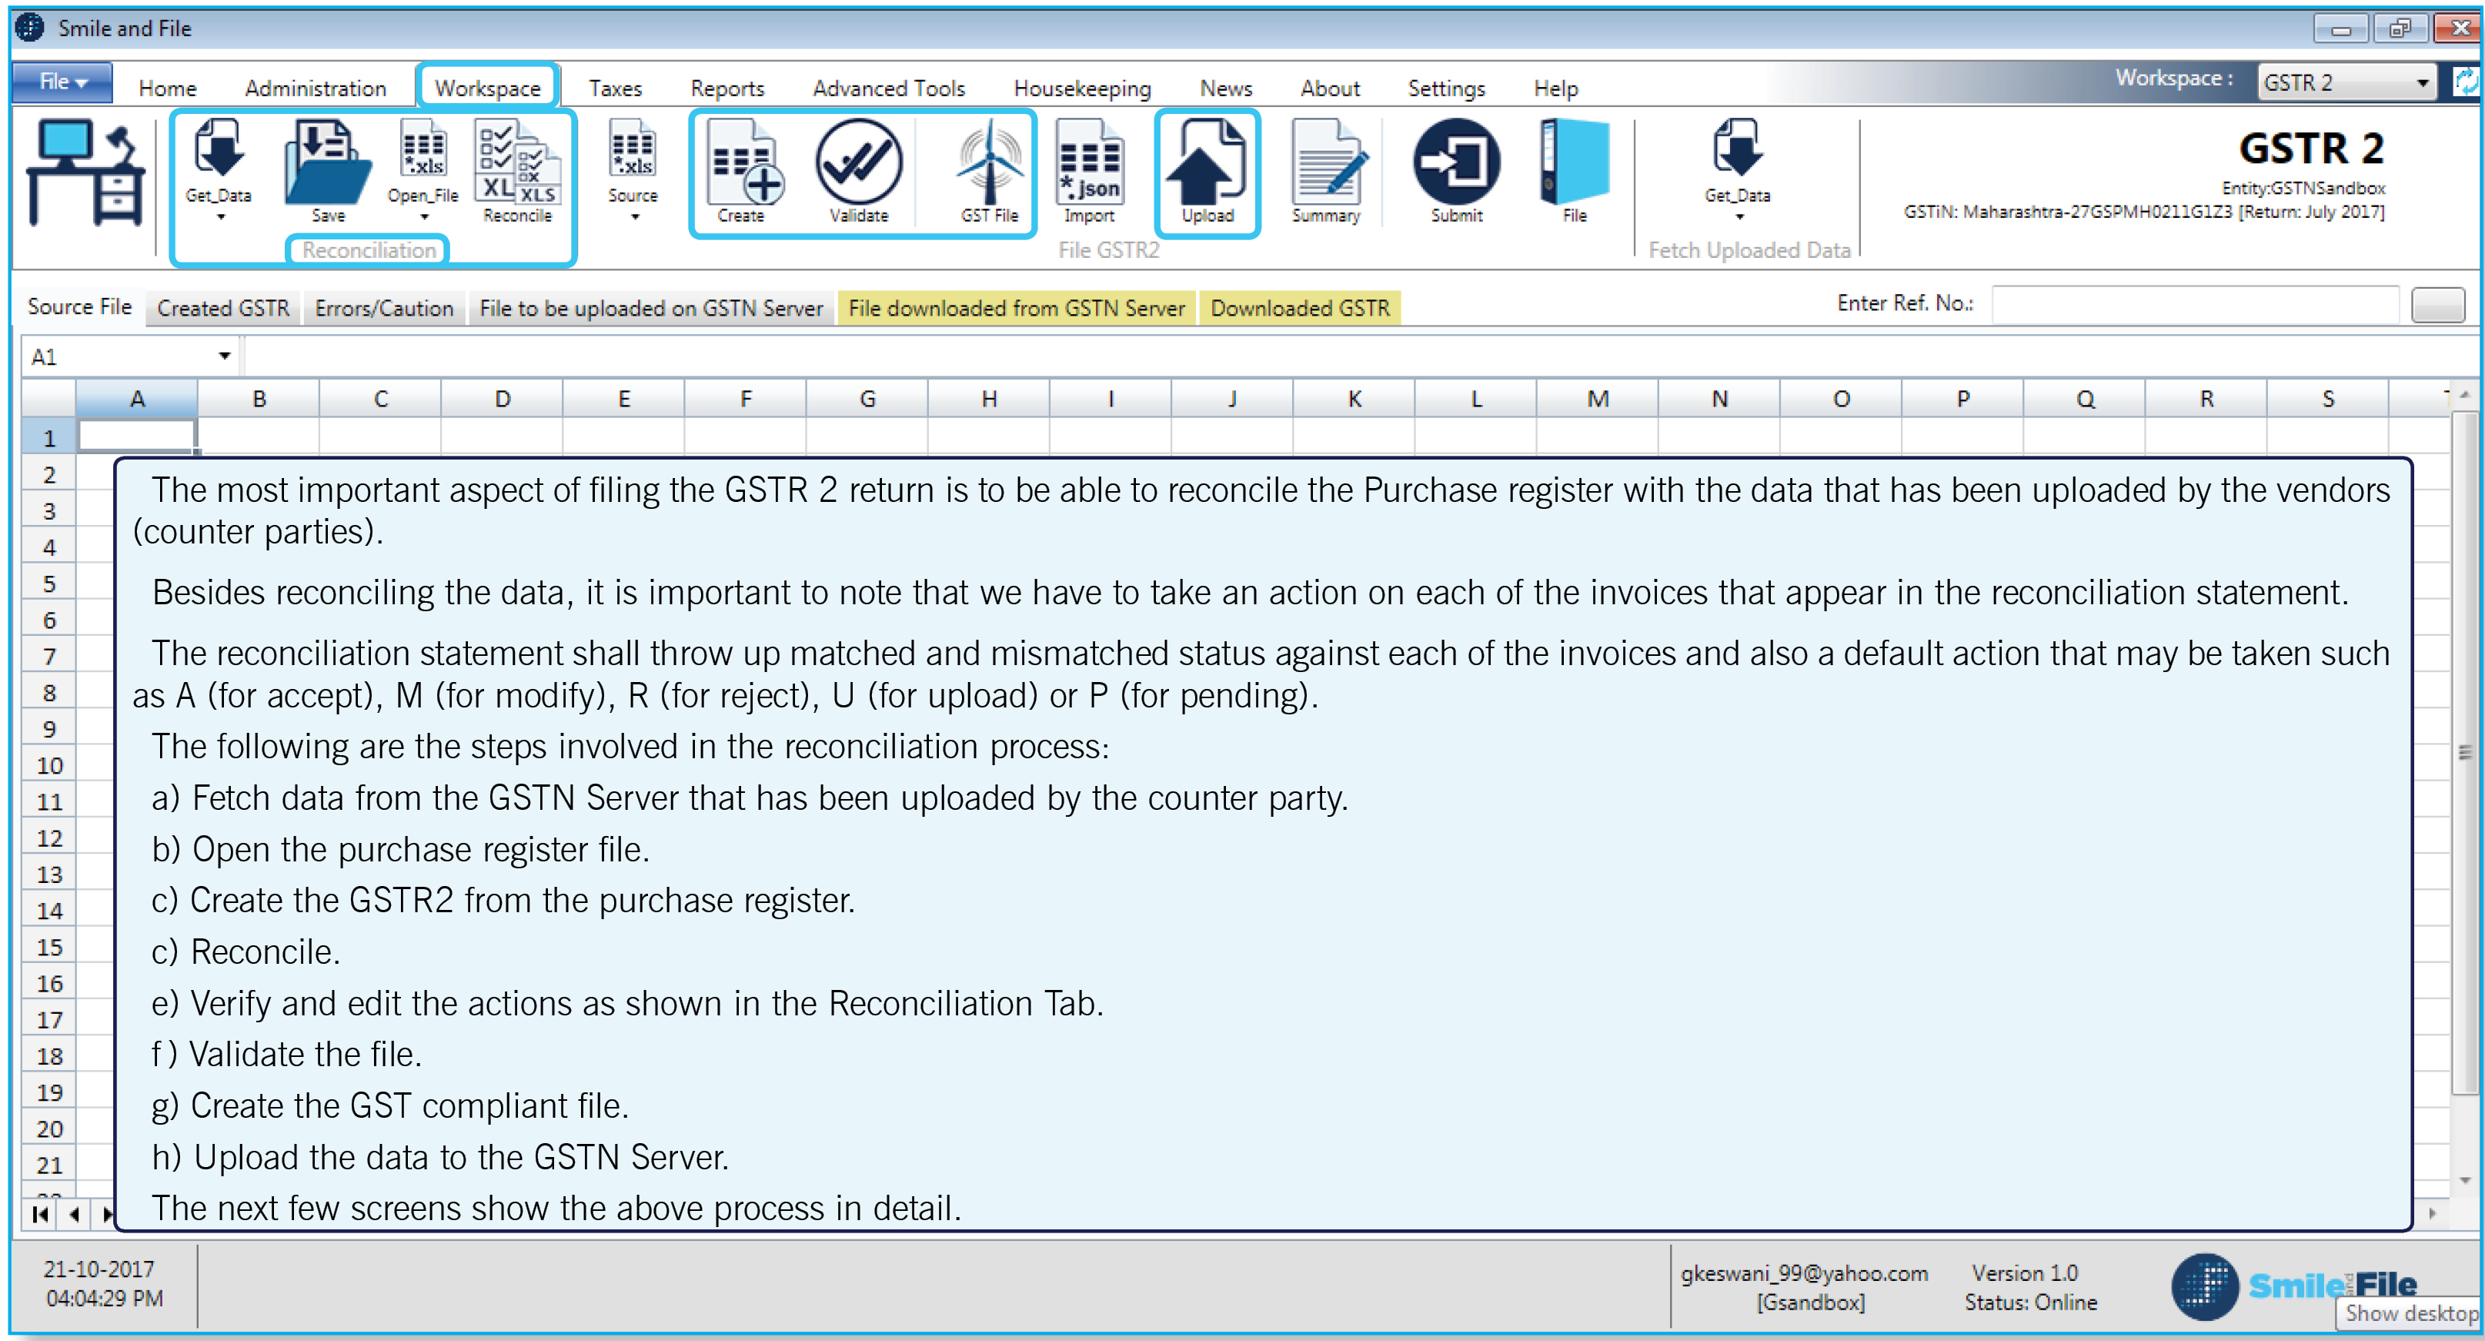The height and width of the screenshot is (1341, 2485).
Task: Select the Created GSTR sheet tab
Action: (223, 307)
